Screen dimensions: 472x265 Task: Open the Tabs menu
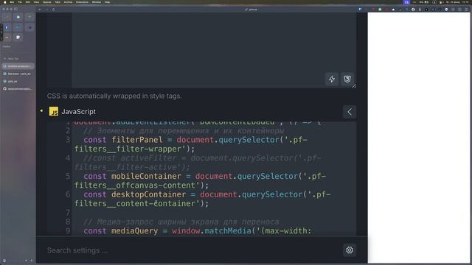[58, 2]
